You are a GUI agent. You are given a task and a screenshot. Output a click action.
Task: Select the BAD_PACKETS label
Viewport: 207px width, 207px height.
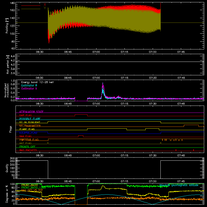[28, 150]
